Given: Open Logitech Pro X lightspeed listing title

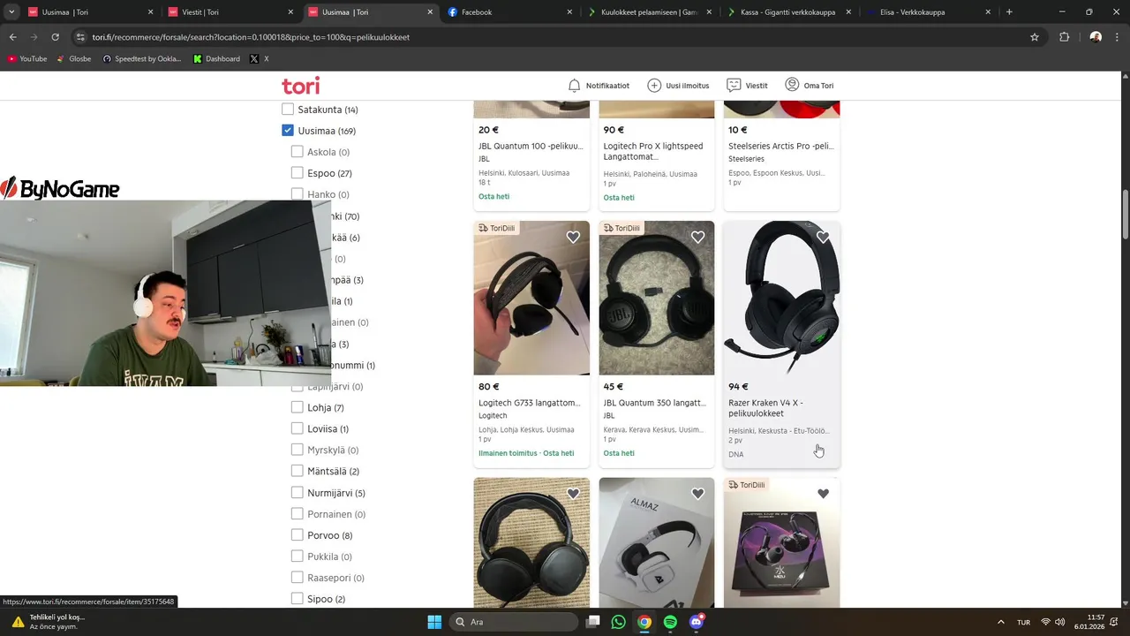Looking at the screenshot, I should (653, 151).
